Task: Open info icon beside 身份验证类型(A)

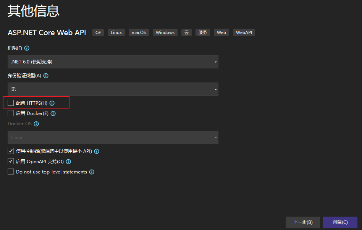Action: coord(46,76)
